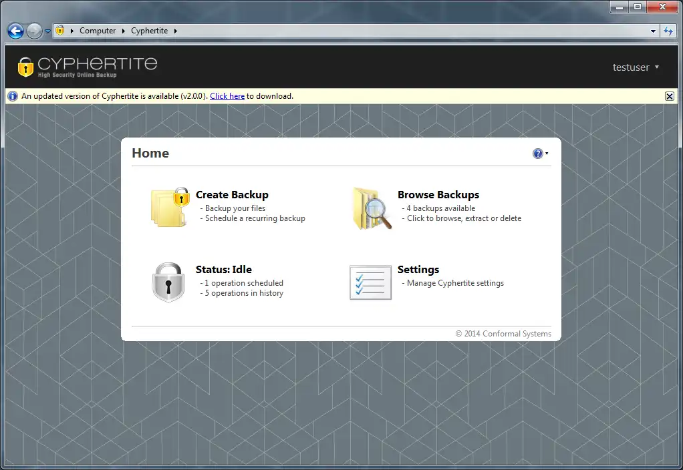Open the help menu icon
The height and width of the screenshot is (470, 683).
click(540, 154)
